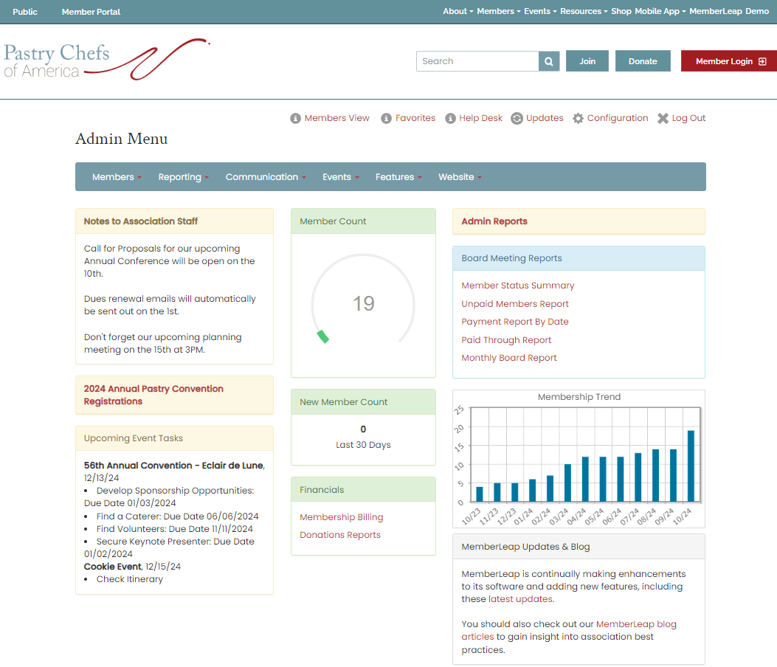
Task: Open Member Status Summary report
Action: (x=518, y=286)
